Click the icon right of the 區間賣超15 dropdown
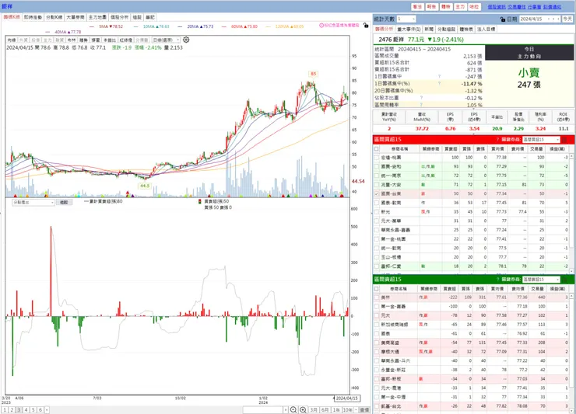 pyautogui.click(x=564, y=280)
